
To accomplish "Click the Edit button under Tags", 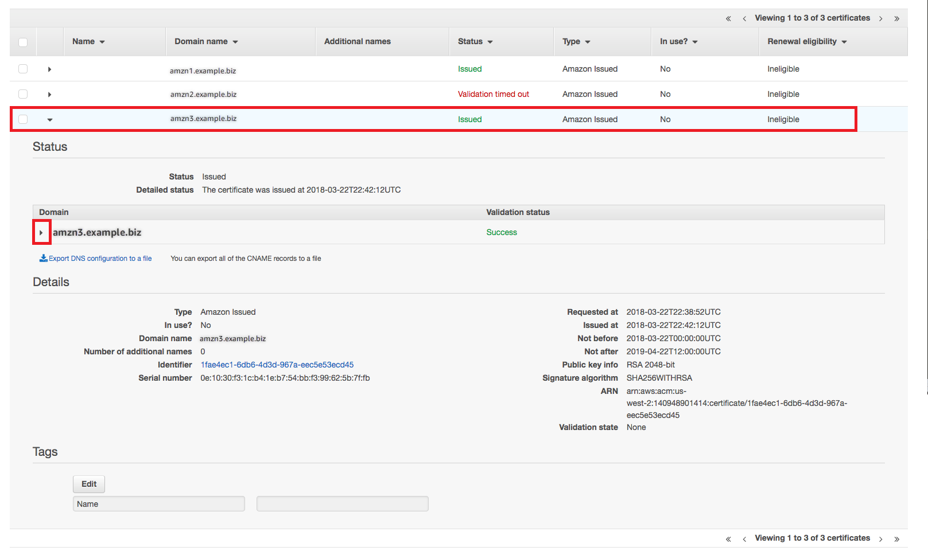I will (x=88, y=483).
